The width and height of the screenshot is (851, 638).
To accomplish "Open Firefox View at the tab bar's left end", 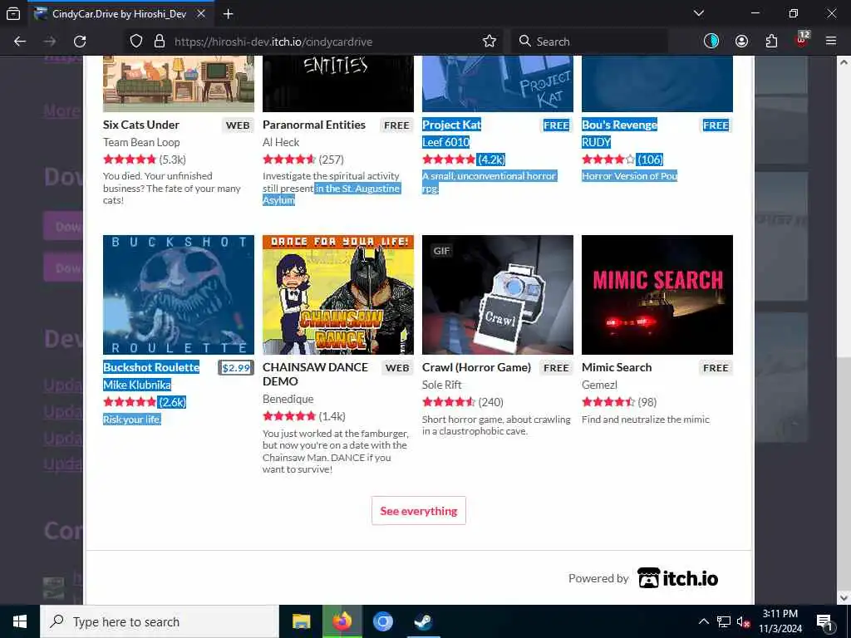I will click(13, 14).
